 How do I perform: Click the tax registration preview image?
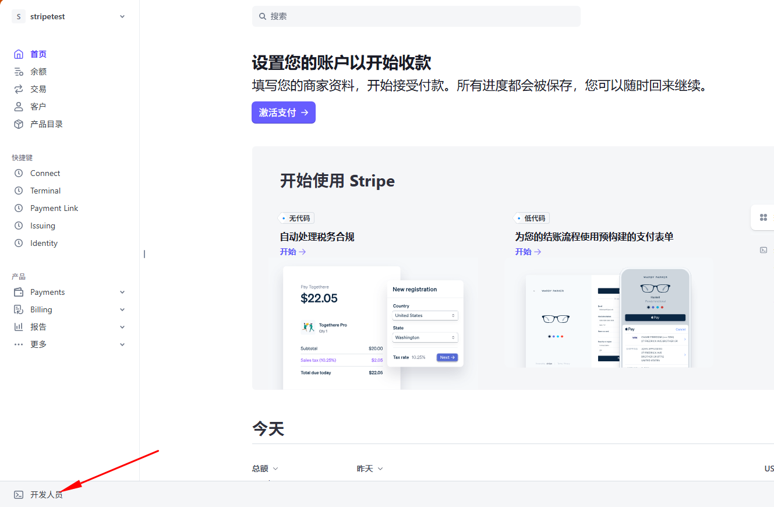coord(373,323)
